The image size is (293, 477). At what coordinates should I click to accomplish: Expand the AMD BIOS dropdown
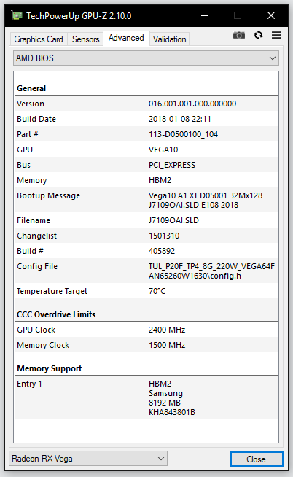click(146, 58)
